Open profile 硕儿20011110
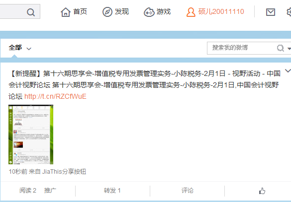Image resolution: width=291 pixels, height=202 pixels. [215, 12]
